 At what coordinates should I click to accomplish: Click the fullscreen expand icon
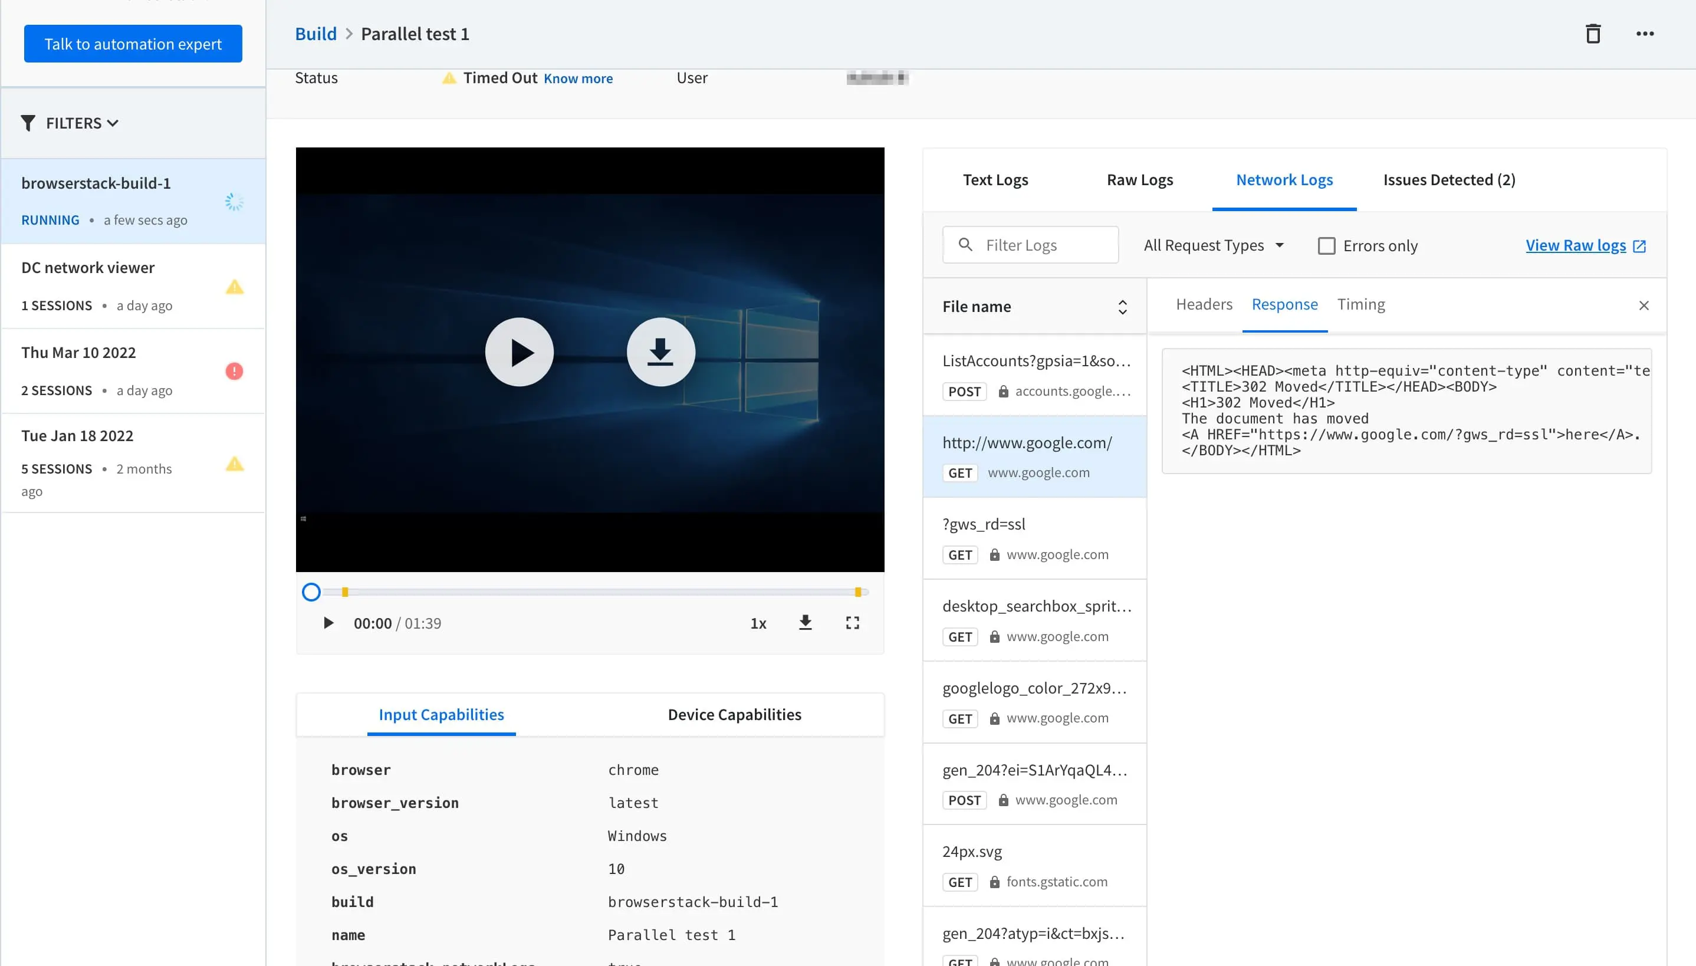pos(852,622)
